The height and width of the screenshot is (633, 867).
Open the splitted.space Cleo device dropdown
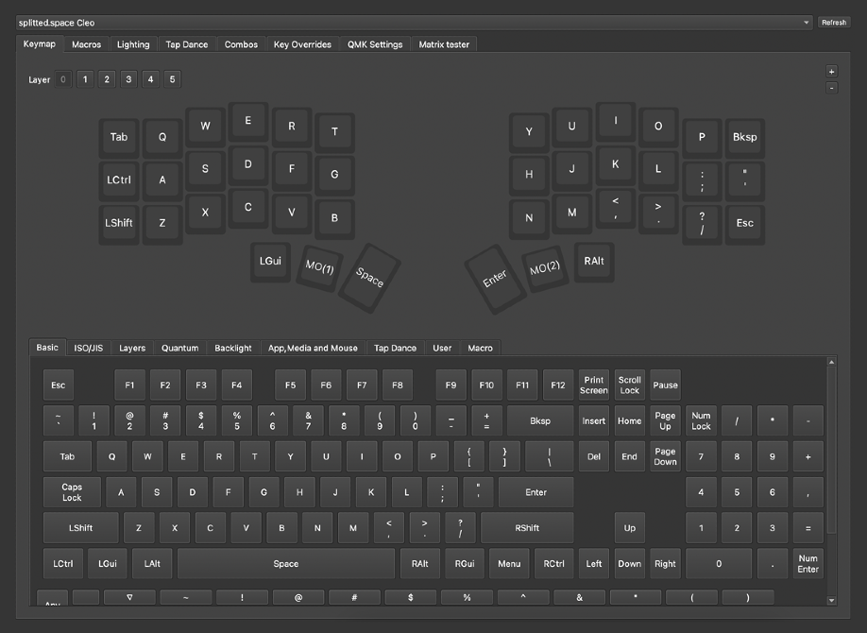pyautogui.click(x=413, y=23)
